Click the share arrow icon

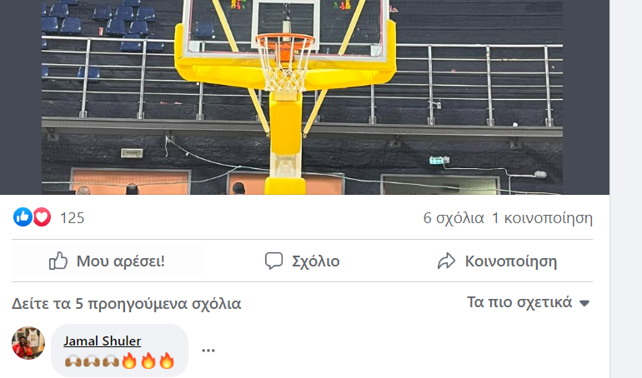click(446, 261)
